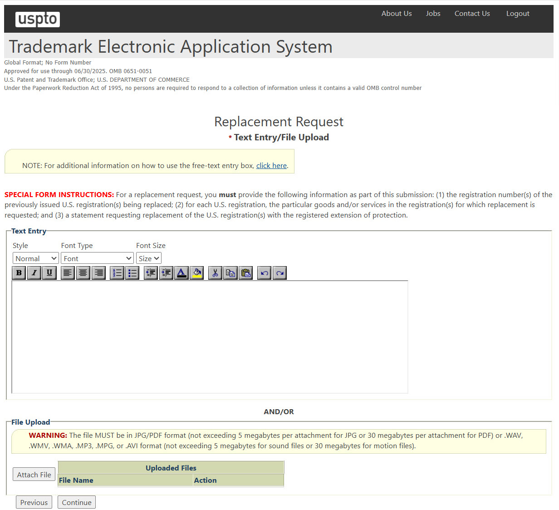Viewport: 559px width, 510px height.
Task: Click the increase indent icon
Action: click(166, 273)
